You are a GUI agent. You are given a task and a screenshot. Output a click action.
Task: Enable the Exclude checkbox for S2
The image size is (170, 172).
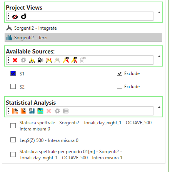[x=120, y=87]
